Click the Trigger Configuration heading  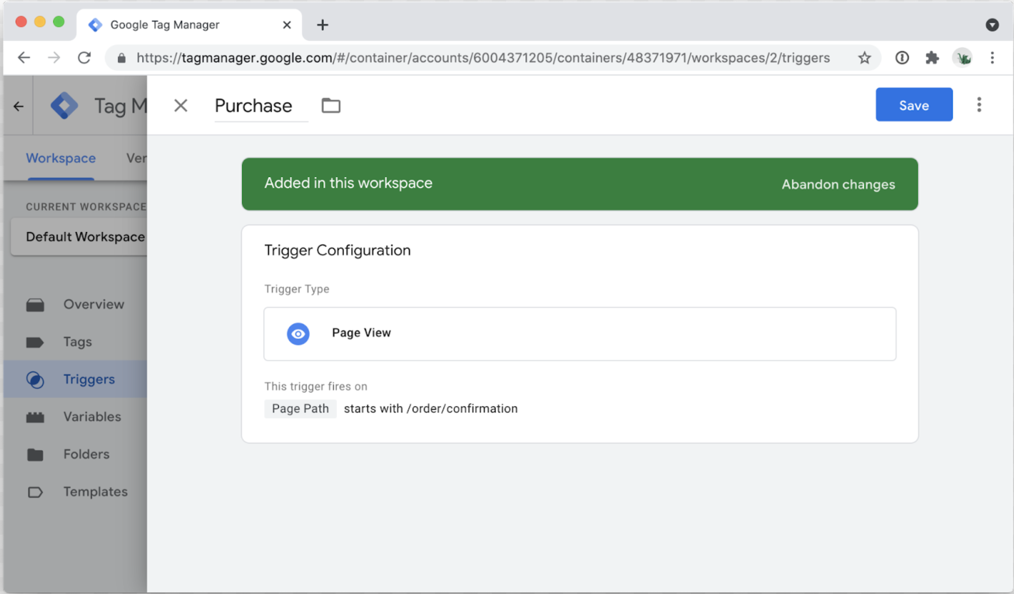[337, 250]
